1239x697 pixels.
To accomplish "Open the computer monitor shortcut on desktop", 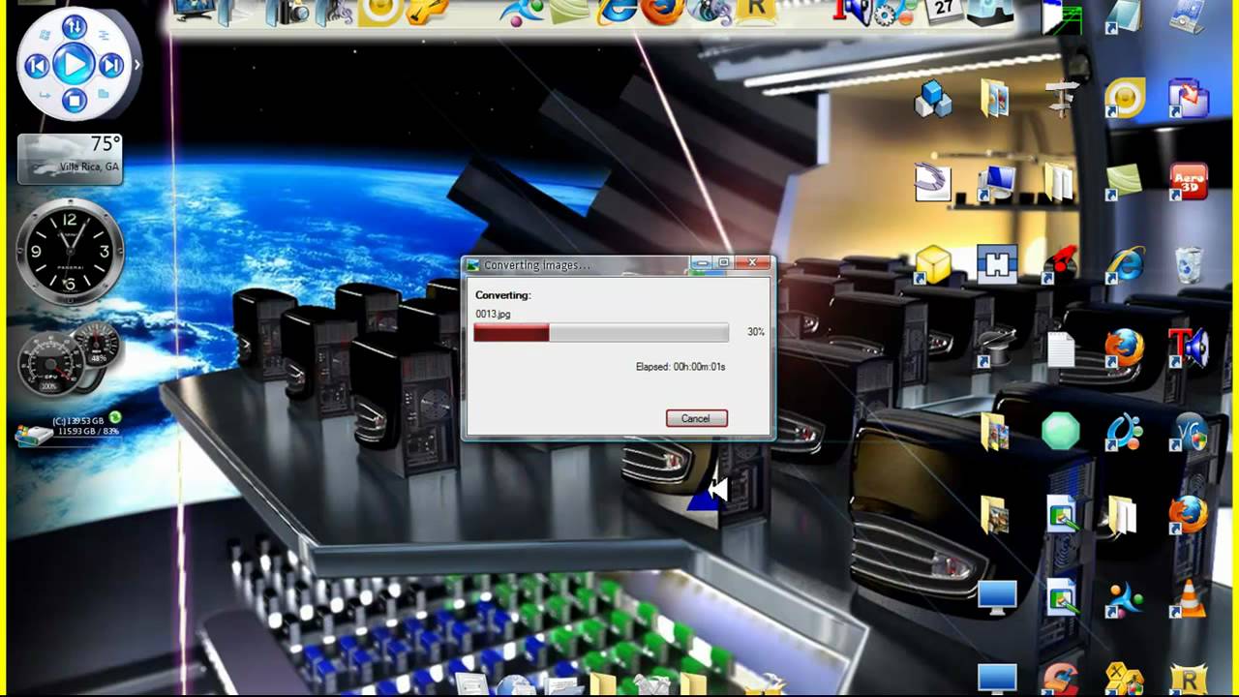I will click(997, 181).
